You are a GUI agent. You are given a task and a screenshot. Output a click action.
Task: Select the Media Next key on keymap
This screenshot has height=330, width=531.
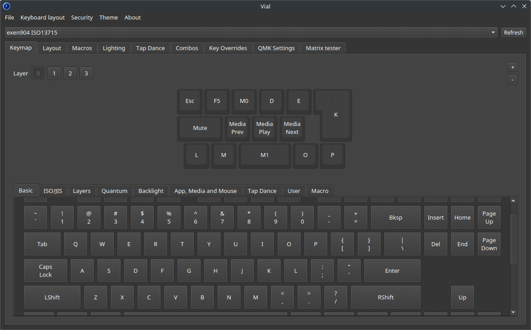(292, 128)
